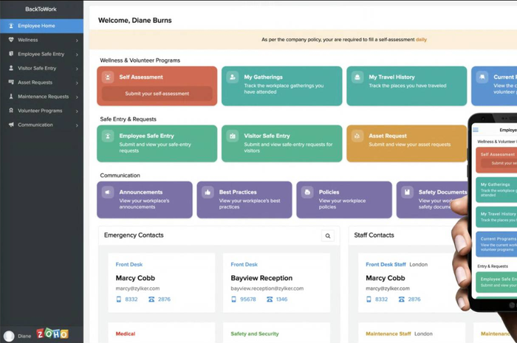The height and width of the screenshot is (343, 517).
Task: Expand the Asset Requests chevron
Action: [x=77, y=83]
